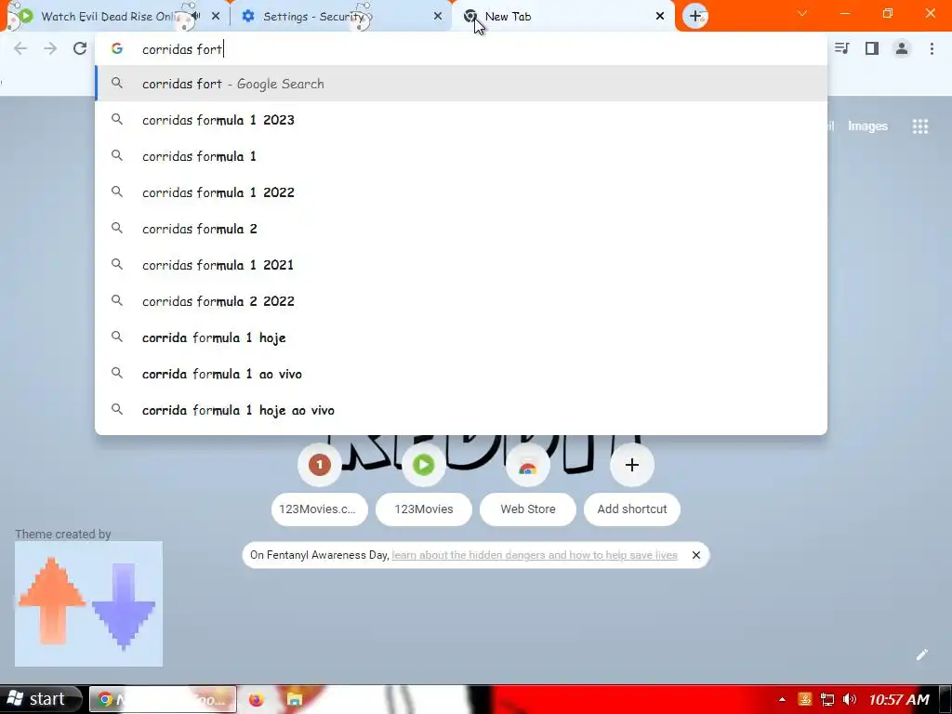Show hidden system tray icons
The height and width of the screenshot is (714, 952).
coord(782,700)
